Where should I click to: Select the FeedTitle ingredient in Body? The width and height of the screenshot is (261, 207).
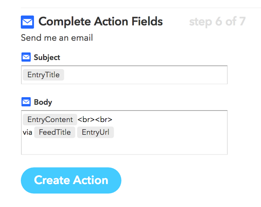click(x=55, y=132)
